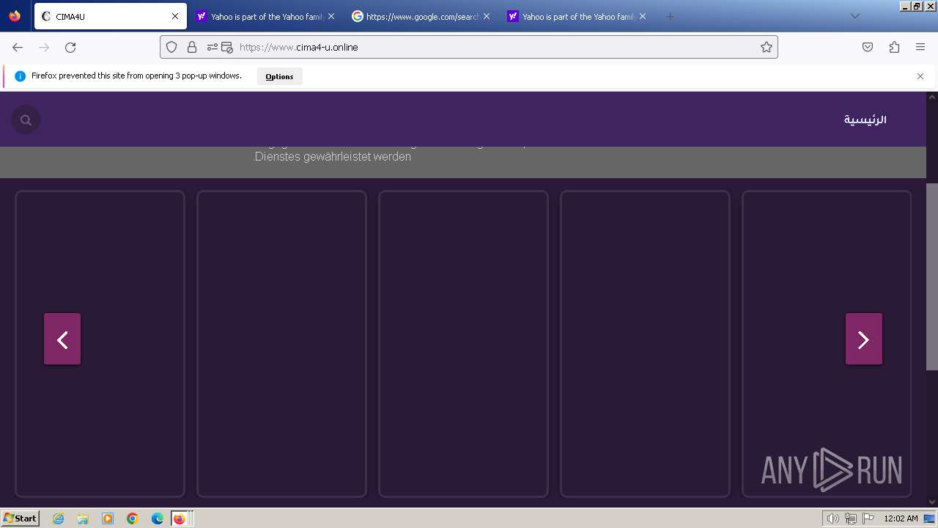
Task: Open the middle carousel card
Action: pos(463,344)
